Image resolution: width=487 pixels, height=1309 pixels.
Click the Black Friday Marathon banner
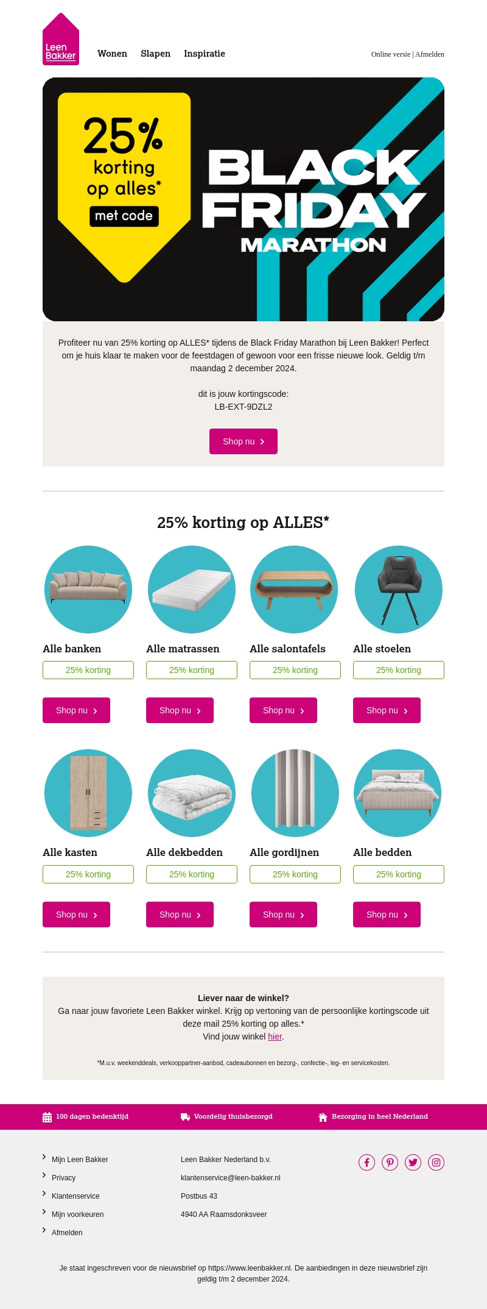click(x=243, y=199)
